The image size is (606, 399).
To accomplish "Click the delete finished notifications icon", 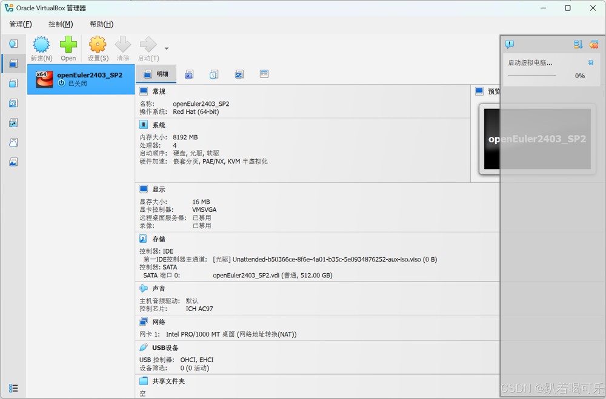I will coord(594,44).
